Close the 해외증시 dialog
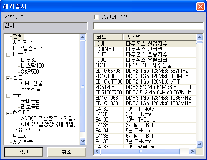Screen dimensions: 207x160 click(200, 6)
